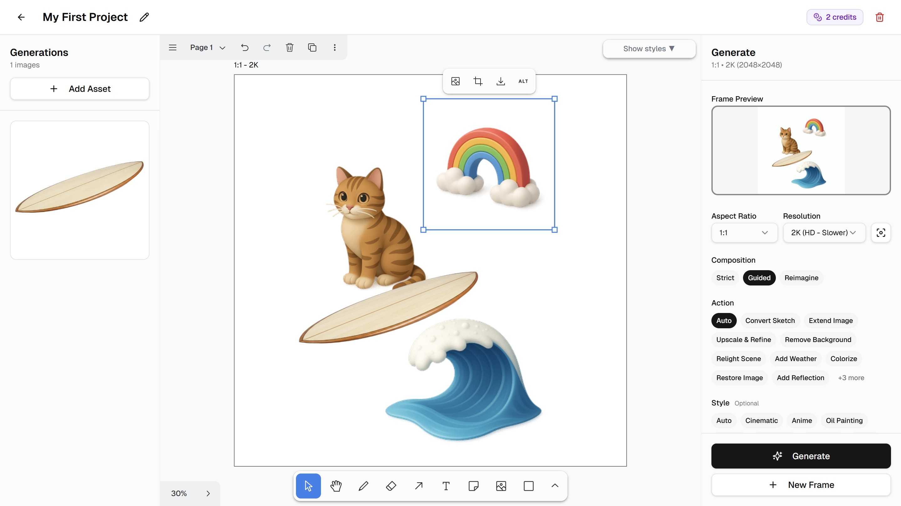Download the selected rainbow image
Viewport: 901px width, 506px height.
click(x=501, y=81)
